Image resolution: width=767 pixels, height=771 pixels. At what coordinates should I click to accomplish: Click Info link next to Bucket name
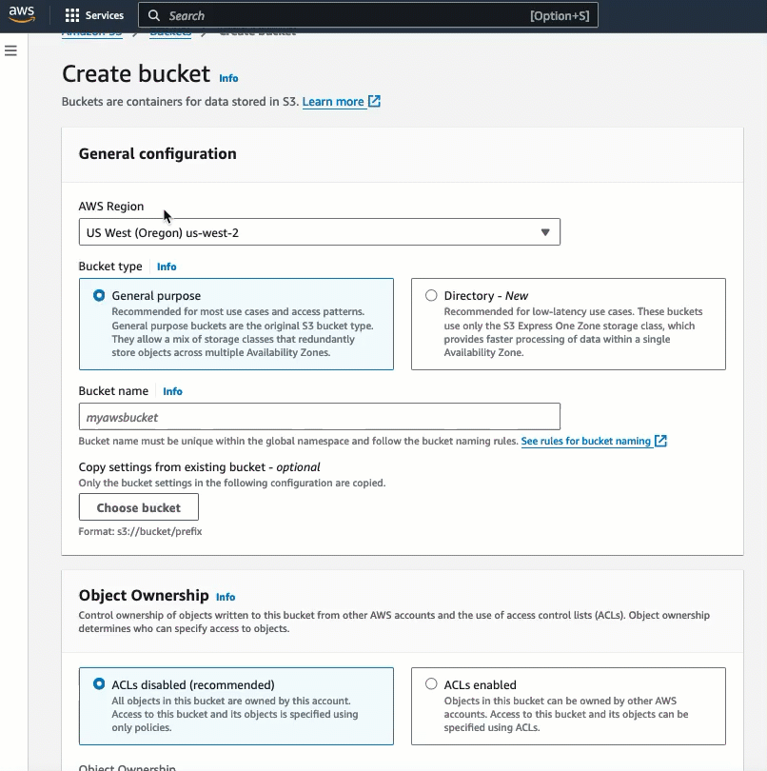tap(172, 391)
